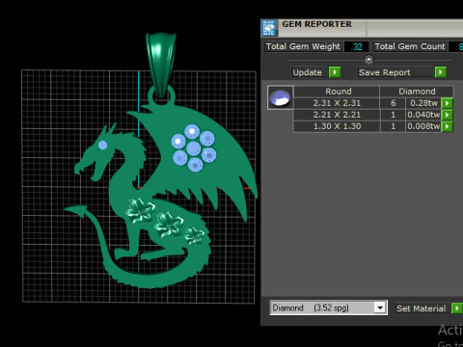This screenshot has width=463, height=347.
Task: Select the round gem thumbnail icon
Action: coord(280,97)
